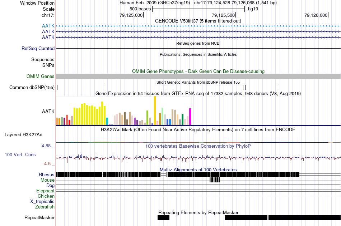341x226 pixels.
Task: Click the Basewise Conservation by PhyloP title
Action: tap(198, 146)
